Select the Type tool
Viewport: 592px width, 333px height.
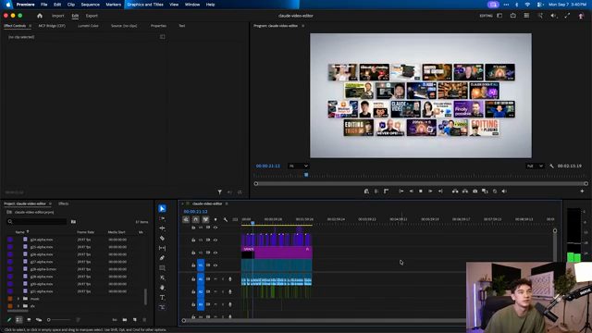[x=162, y=298]
